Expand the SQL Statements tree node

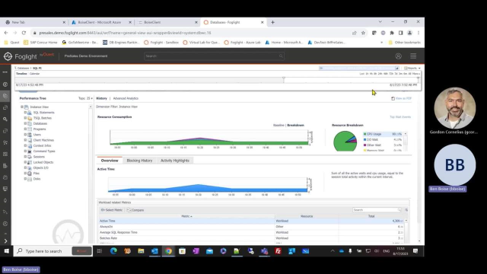tap(25, 113)
